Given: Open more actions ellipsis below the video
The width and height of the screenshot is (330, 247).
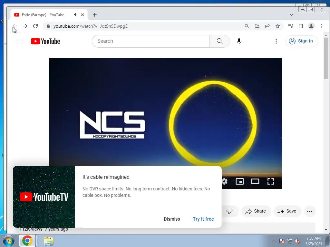Looking at the screenshot, I should pyautogui.click(x=310, y=211).
